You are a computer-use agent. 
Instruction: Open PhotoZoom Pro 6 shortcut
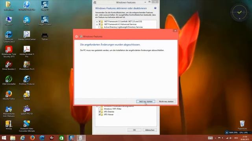coord(27,65)
